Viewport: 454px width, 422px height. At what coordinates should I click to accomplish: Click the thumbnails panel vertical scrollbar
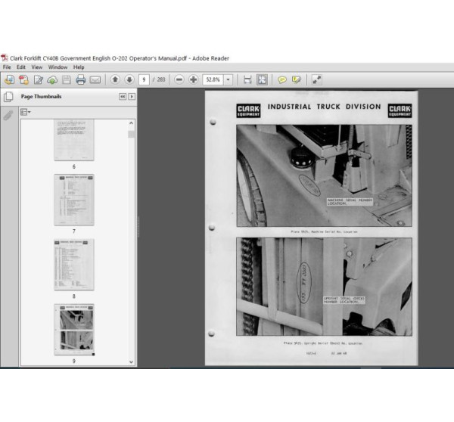[132, 227]
